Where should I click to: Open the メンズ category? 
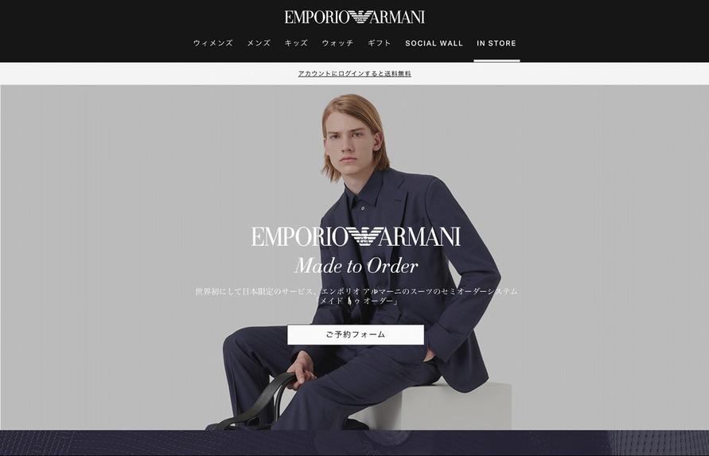pos(259,43)
